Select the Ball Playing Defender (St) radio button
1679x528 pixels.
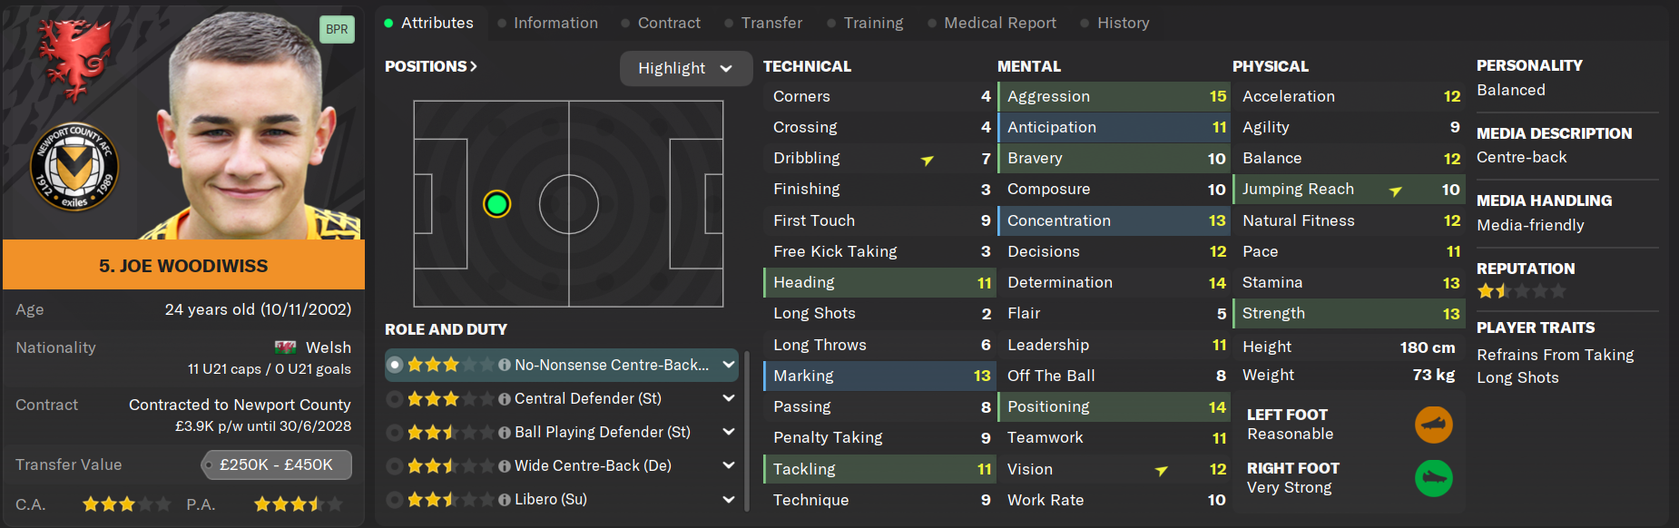click(x=395, y=433)
